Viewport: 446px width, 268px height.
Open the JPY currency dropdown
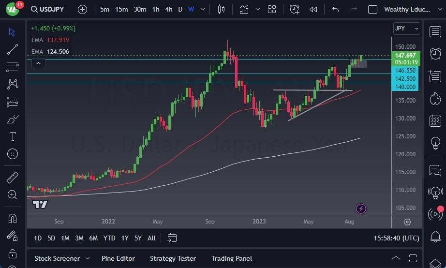click(406, 29)
